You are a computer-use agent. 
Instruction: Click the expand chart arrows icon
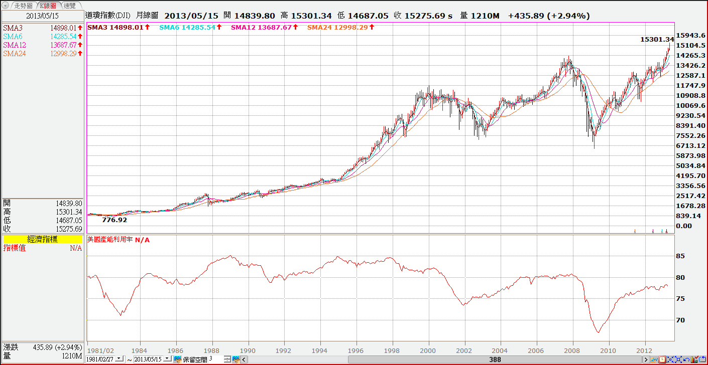click(x=678, y=359)
